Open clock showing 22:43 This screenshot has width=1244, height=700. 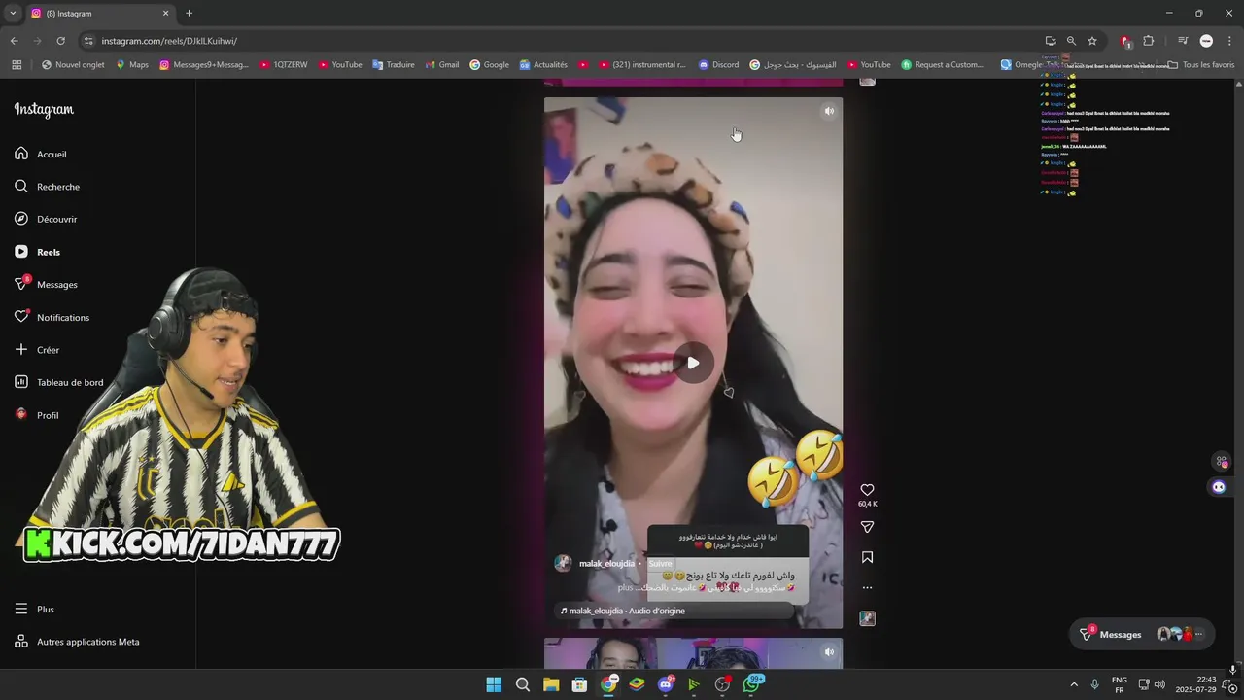click(x=1195, y=684)
